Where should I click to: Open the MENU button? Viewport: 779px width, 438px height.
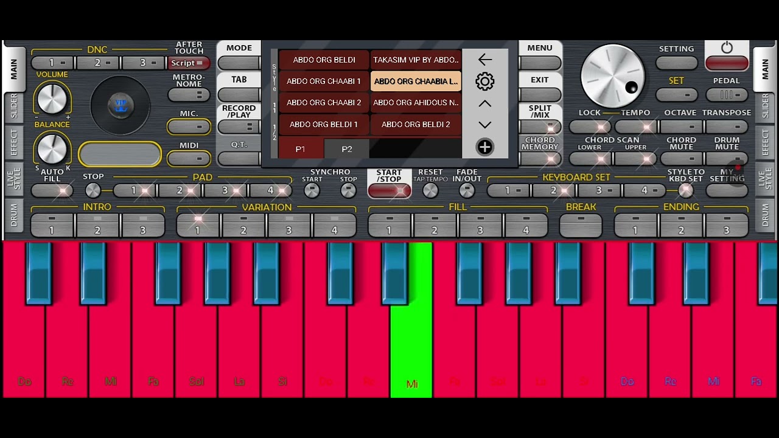[x=540, y=63]
